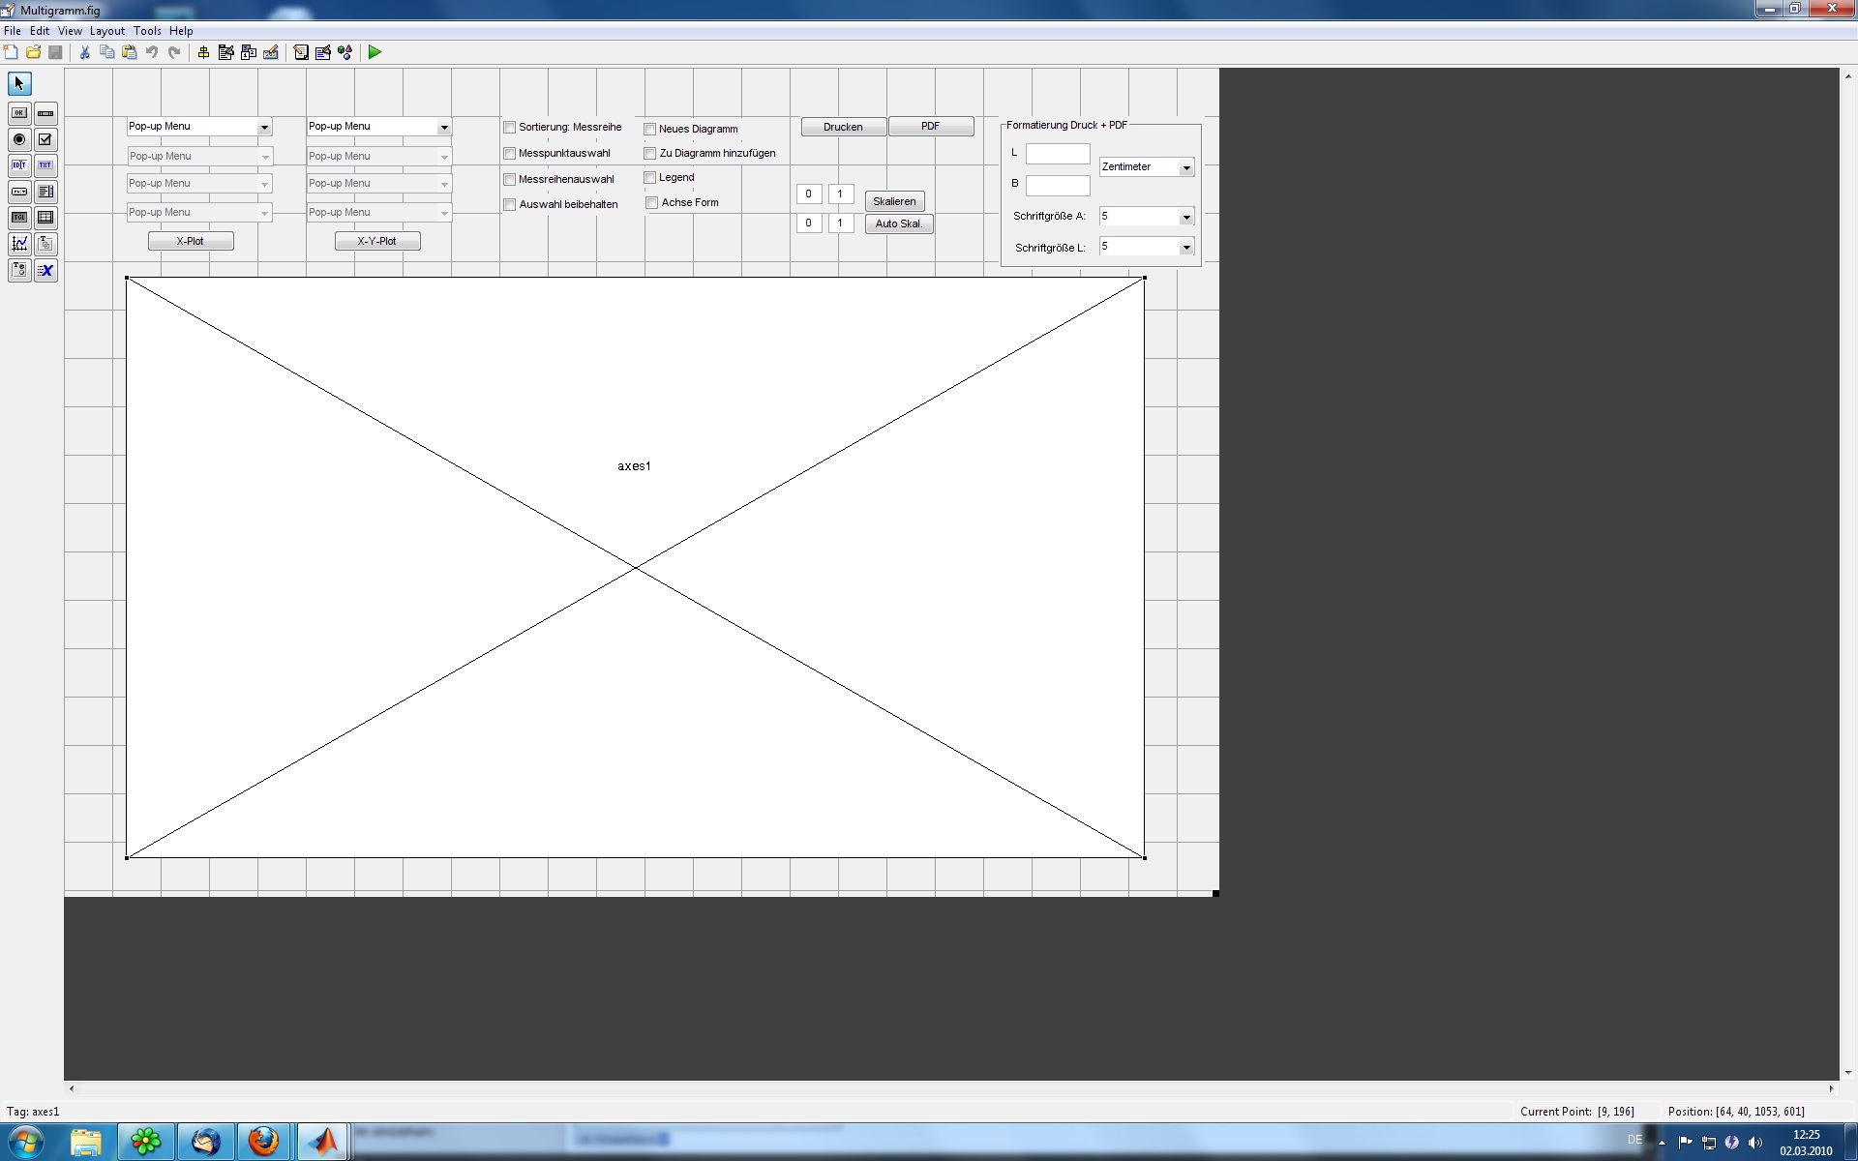The height and width of the screenshot is (1161, 1858).
Task: Run the figure with green play button
Action: 375,52
